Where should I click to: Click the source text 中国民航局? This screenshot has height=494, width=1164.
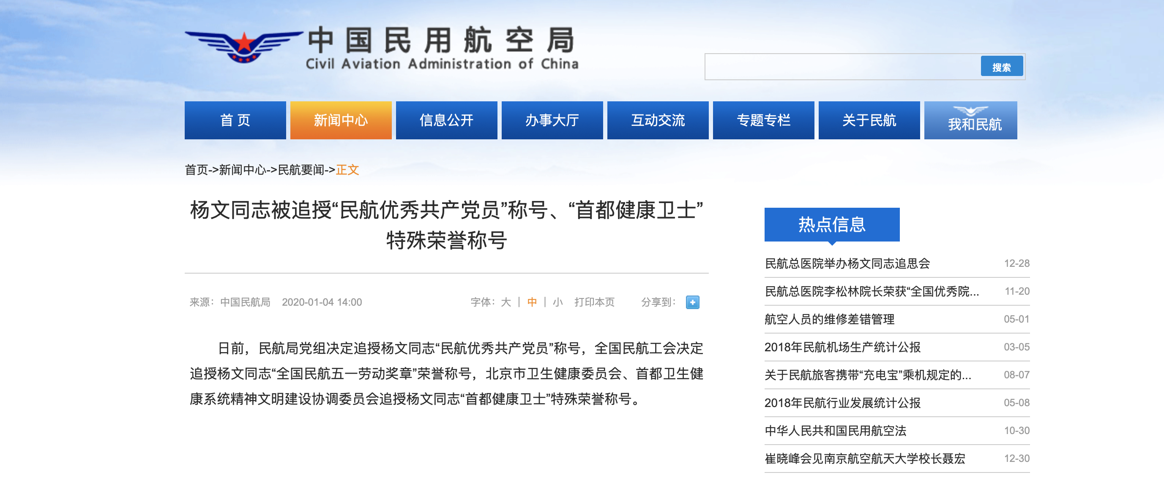point(245,302)
